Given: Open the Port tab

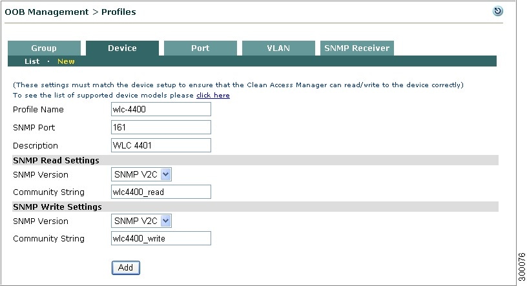Looking at the screenshot, I should point(200,48).
